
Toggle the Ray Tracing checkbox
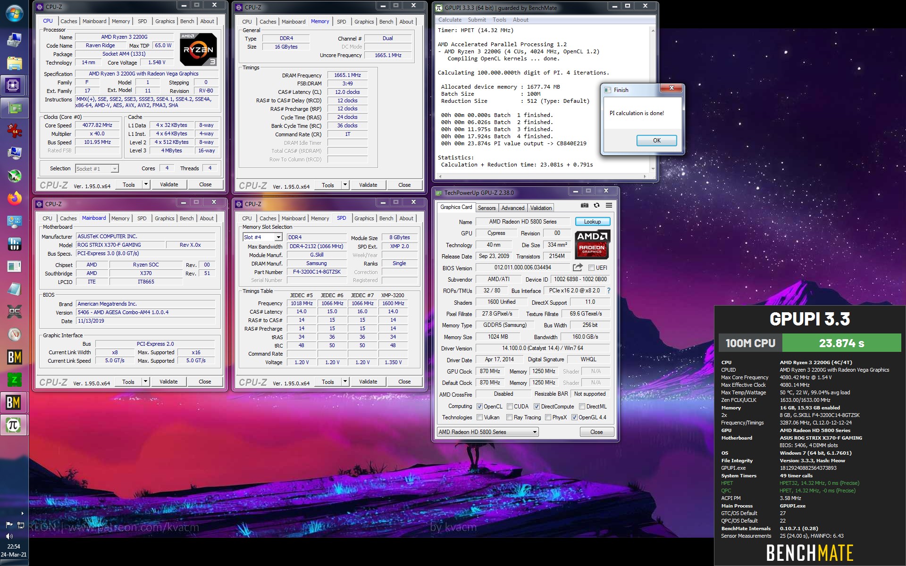(509, 417)
